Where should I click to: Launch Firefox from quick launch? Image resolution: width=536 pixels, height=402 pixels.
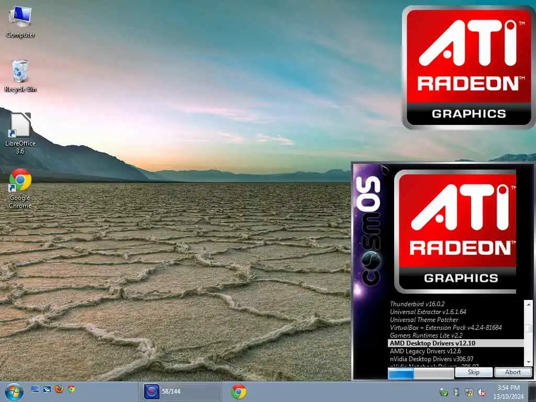[x=59, y=389]
